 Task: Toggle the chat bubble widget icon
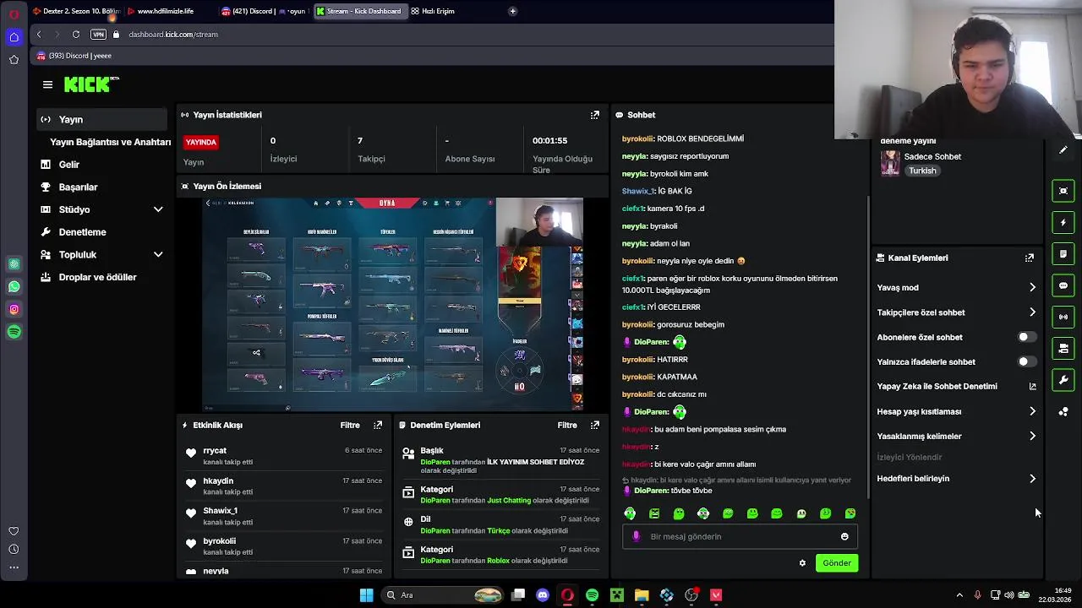point(1063,285)
